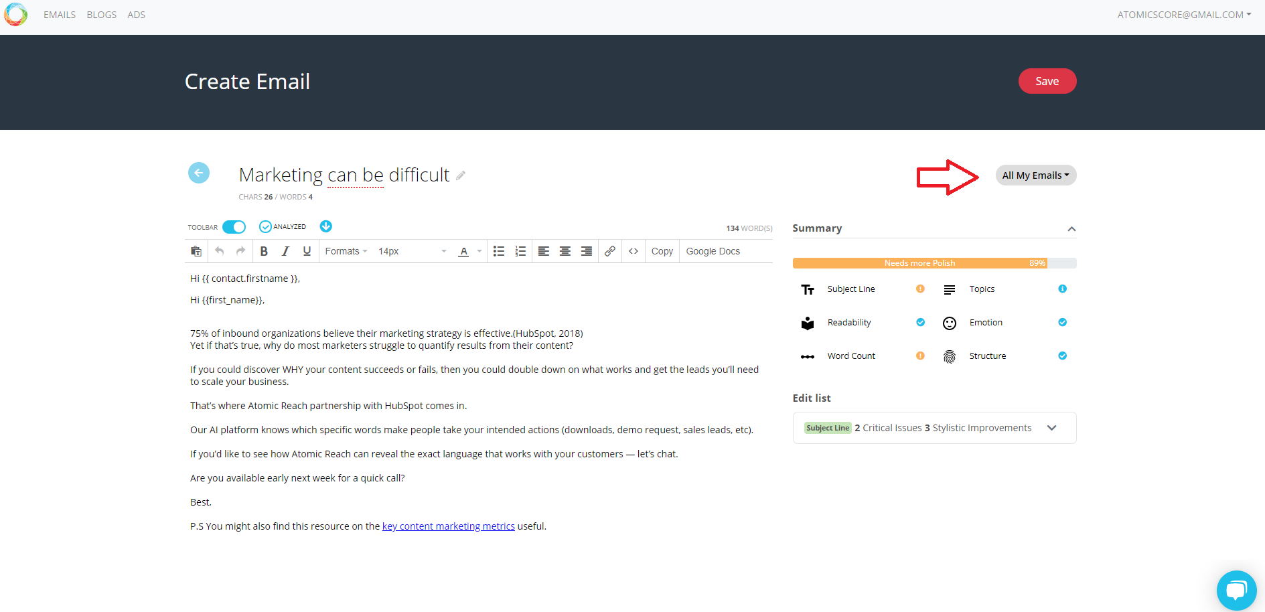Click in the email body paragraph about HubSpot
Image resolution: width=1265 pixels, height=612 pixels.
tap(328, 406)
